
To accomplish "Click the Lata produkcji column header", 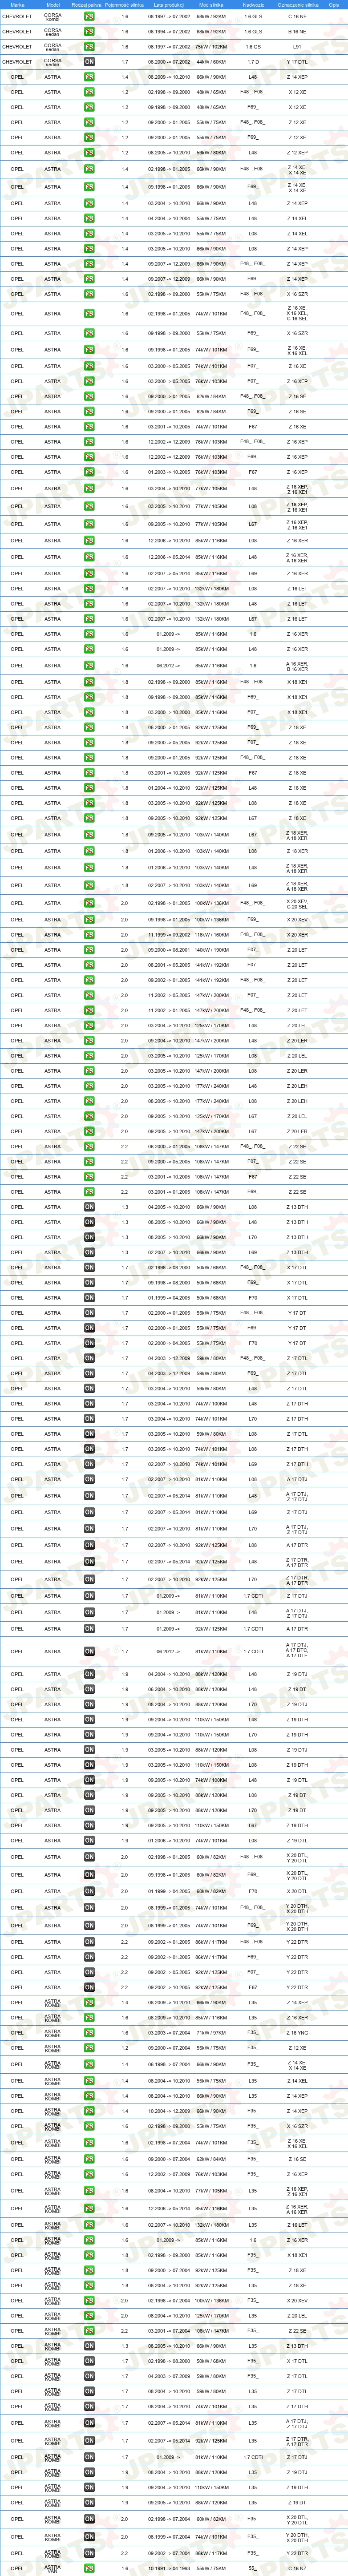I will (168, 5).
